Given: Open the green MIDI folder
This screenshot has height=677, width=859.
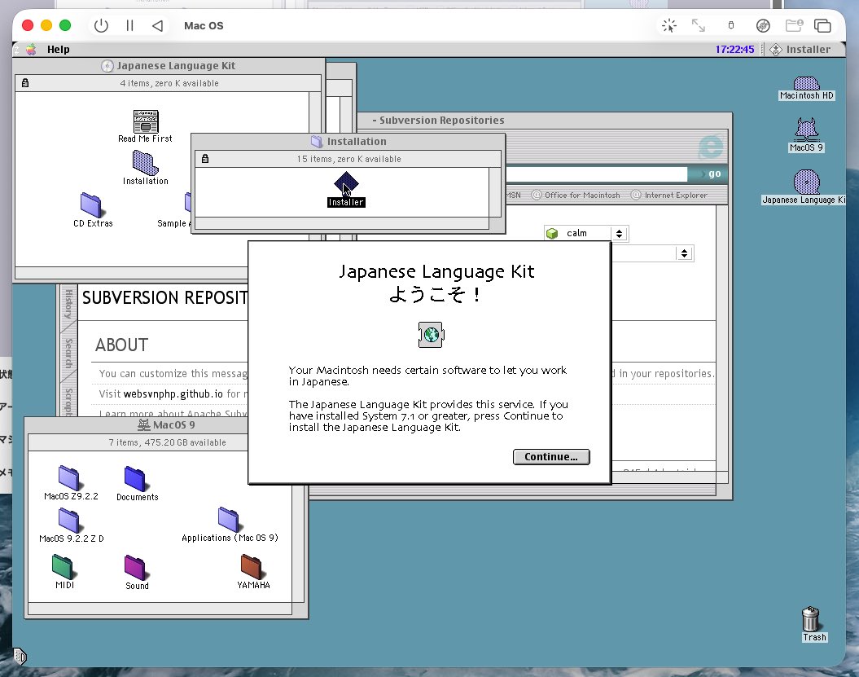Looking at the screenshot, I should coord(64,571).
